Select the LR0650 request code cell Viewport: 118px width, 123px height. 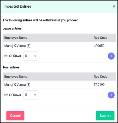pyautogui.click(x=104, y=46)
